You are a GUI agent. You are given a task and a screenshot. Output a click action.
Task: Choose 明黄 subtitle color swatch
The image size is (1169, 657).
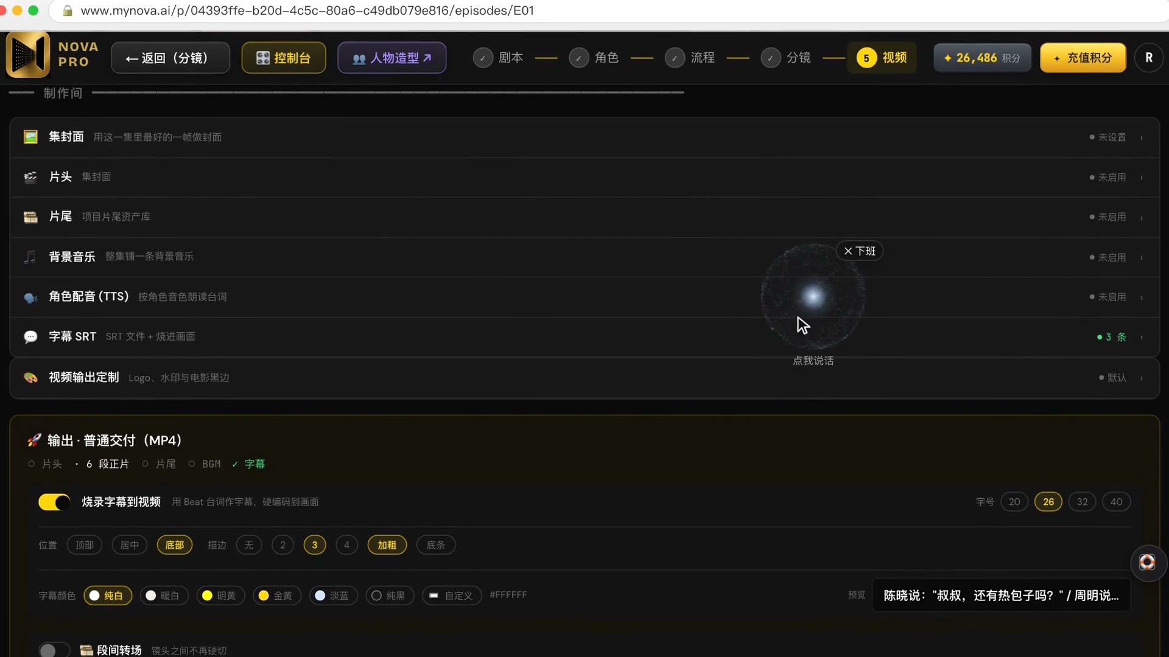pyautogui.click(x=220, y=596)
